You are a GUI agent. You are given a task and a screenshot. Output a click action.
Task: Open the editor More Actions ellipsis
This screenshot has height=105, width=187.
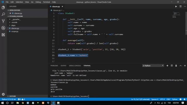185,6
